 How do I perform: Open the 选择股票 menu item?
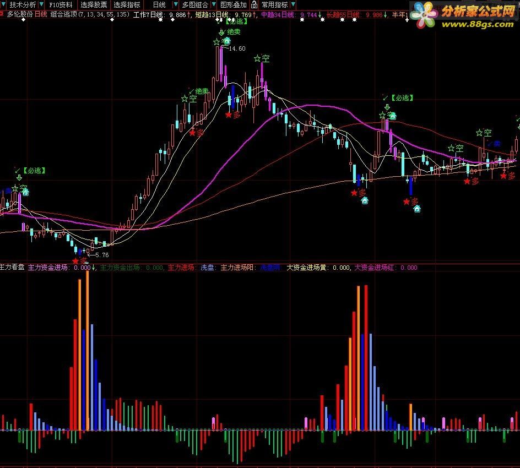click(94, 4)
